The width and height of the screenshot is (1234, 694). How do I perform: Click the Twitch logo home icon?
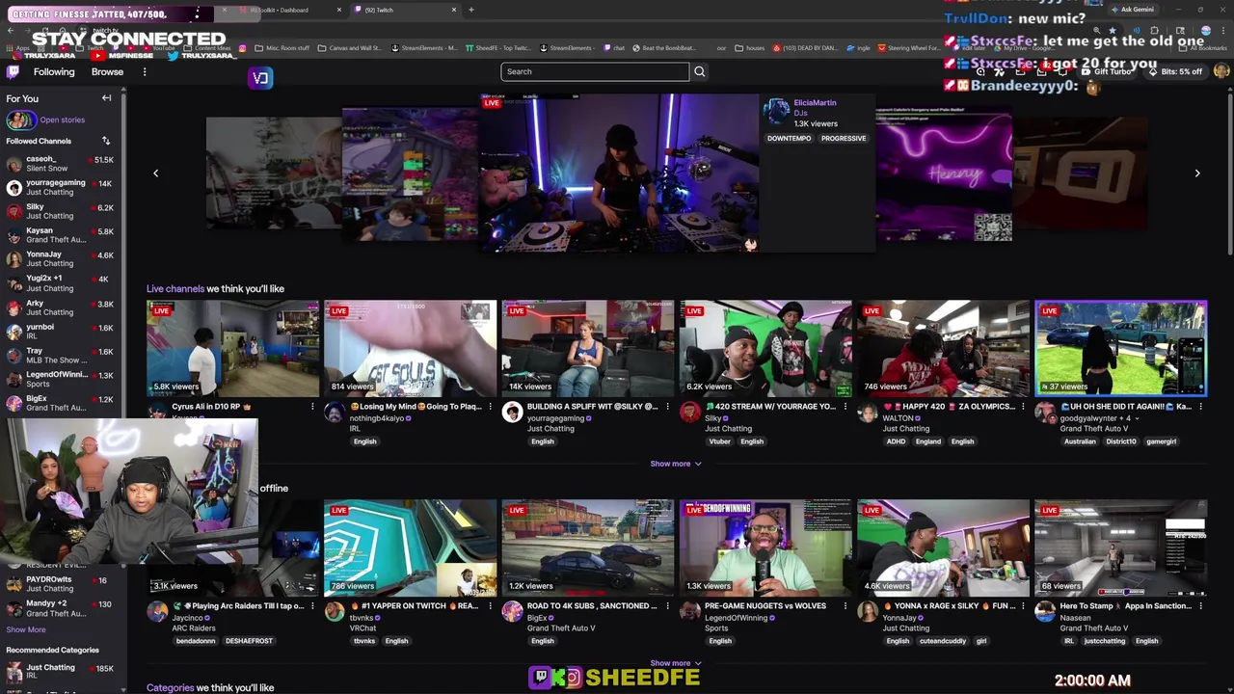coord(13,72)
